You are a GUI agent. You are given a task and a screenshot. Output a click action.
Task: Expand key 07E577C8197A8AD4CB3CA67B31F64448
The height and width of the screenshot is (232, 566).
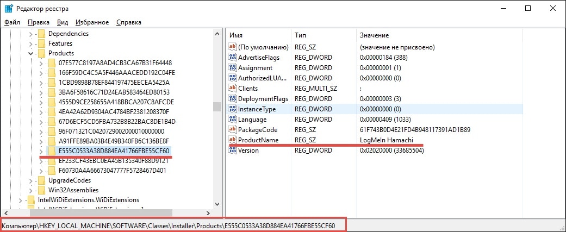point(41,63)
